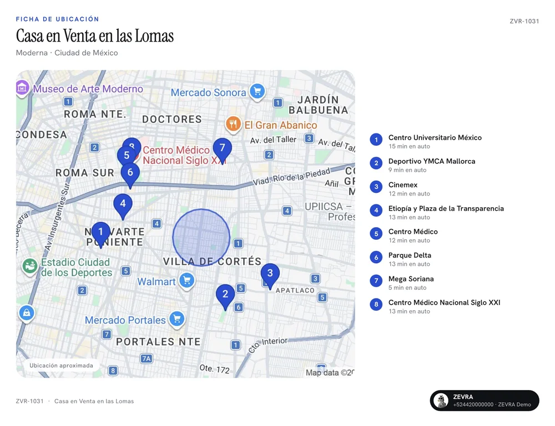
Task: Click the JARDÍN BALBUENA neighborhood label
Action: click(318, 105)
